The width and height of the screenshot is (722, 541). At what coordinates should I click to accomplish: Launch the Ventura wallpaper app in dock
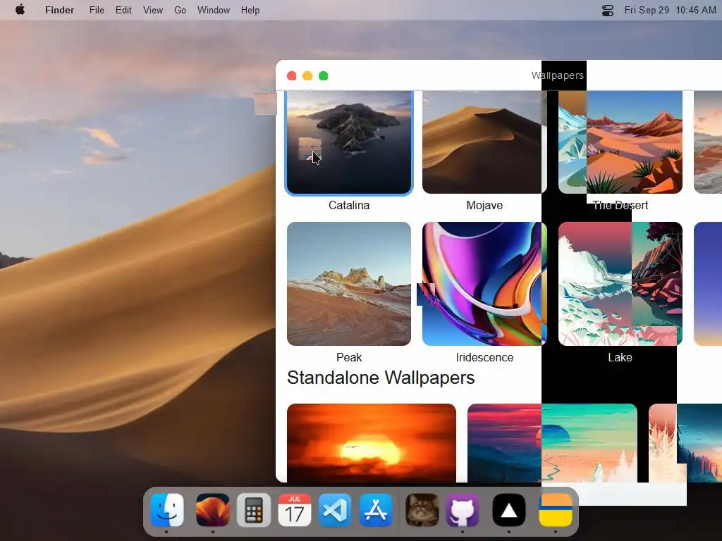pos(213,510)
